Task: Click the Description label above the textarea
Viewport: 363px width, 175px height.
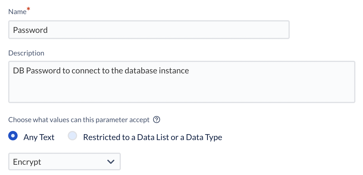Action: (x=26, y=53)
